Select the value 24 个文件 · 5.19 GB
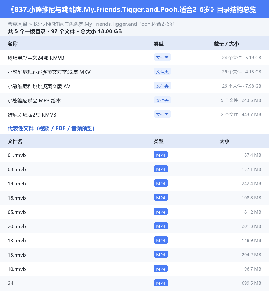This screenshot has height=299, width=269. pyautogui.click(x=242, y=58)
